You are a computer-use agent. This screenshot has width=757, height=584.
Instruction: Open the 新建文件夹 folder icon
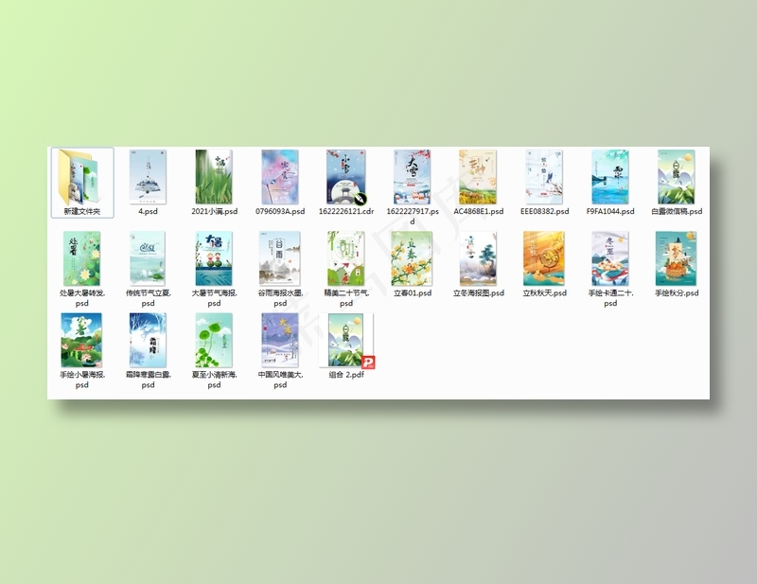point(82,177)
